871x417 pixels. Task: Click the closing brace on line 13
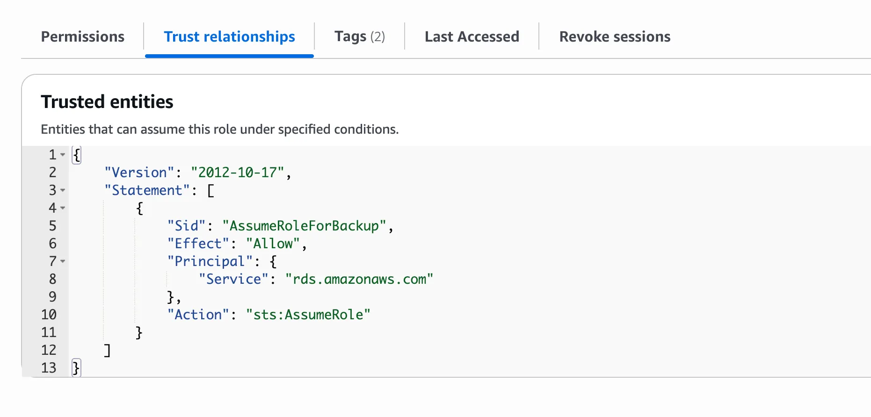pyautogui.click(x=76, y=368)
